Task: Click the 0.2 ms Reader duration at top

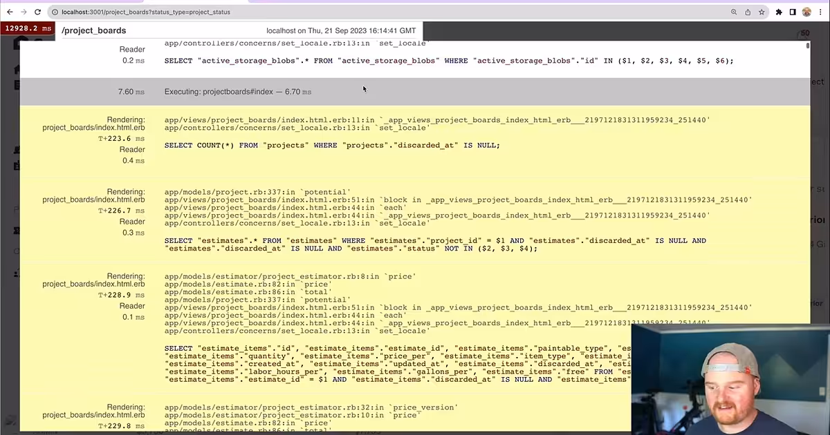Action: point(133,61)
